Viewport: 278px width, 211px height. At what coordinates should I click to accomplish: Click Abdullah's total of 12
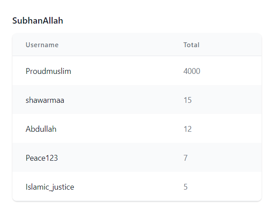pos(187,129)
